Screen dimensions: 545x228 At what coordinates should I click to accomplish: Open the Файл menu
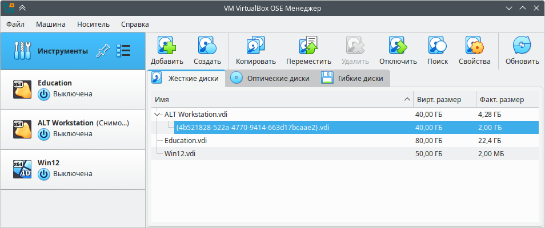tap(15, 25)
